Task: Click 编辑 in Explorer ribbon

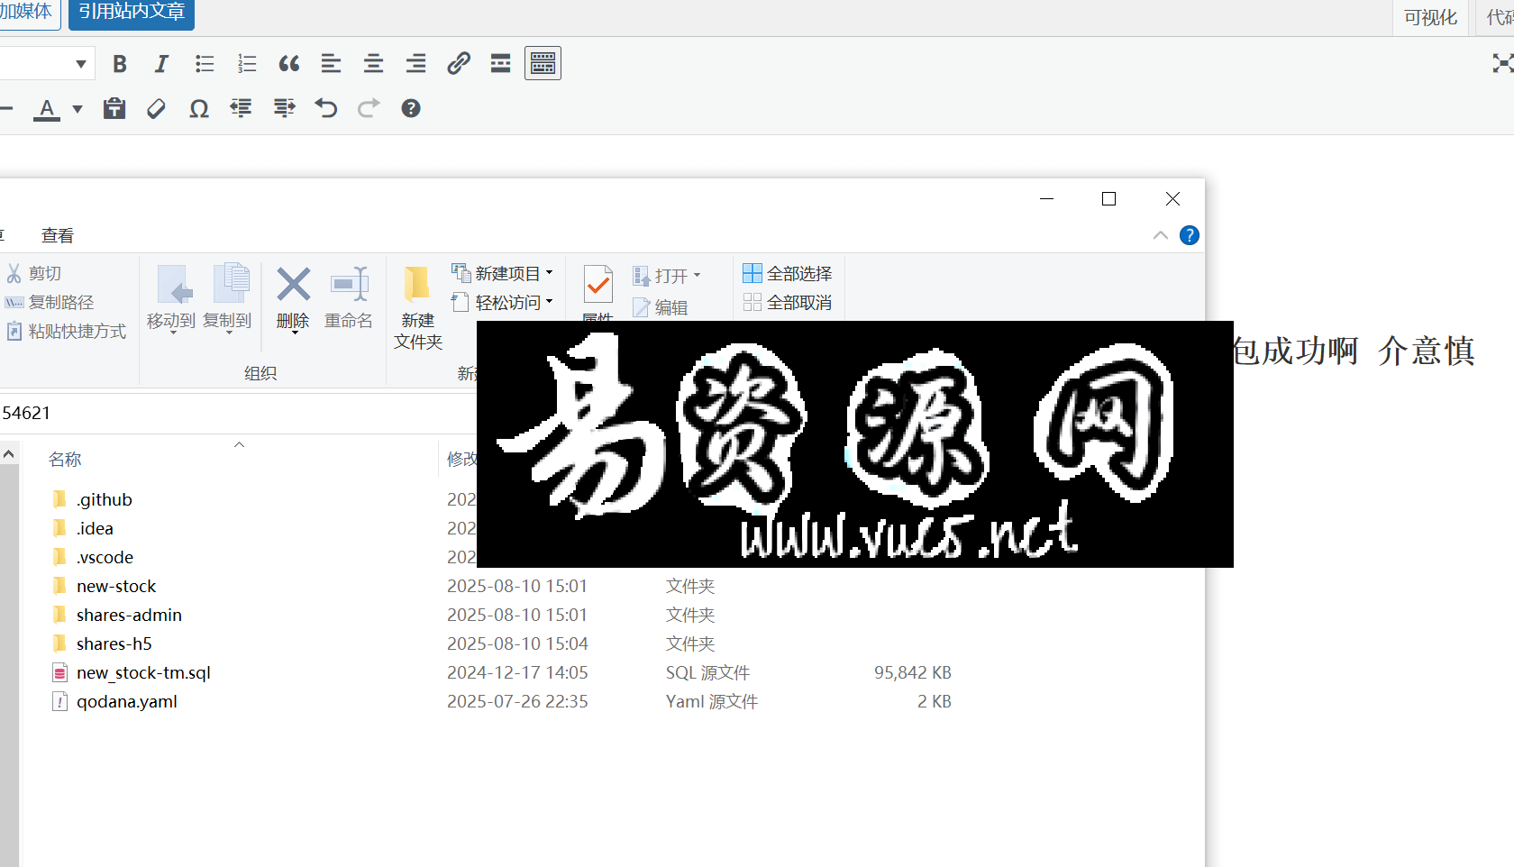Action: point(661,307)
